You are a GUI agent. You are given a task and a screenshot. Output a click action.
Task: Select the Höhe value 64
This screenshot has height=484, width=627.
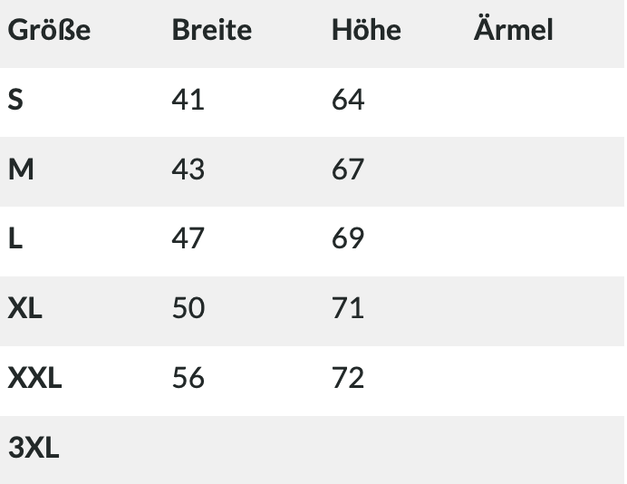[348, 100]
